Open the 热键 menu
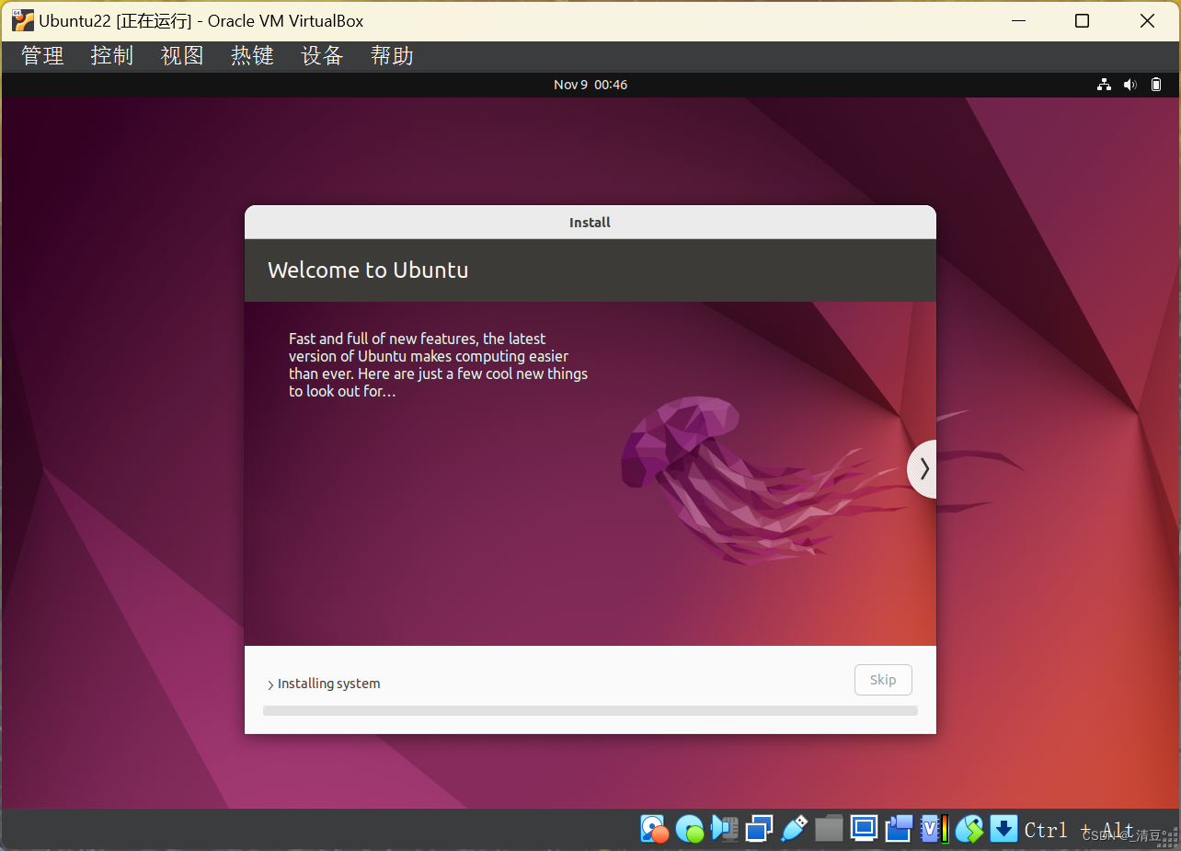Screen dimensions: 1181x851 click(252, 56)
